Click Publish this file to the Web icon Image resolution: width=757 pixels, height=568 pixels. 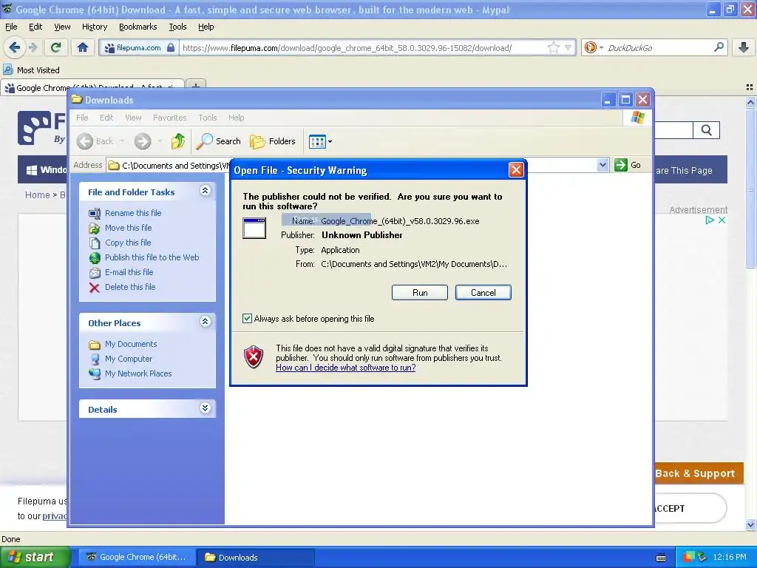tap(95, 257)
